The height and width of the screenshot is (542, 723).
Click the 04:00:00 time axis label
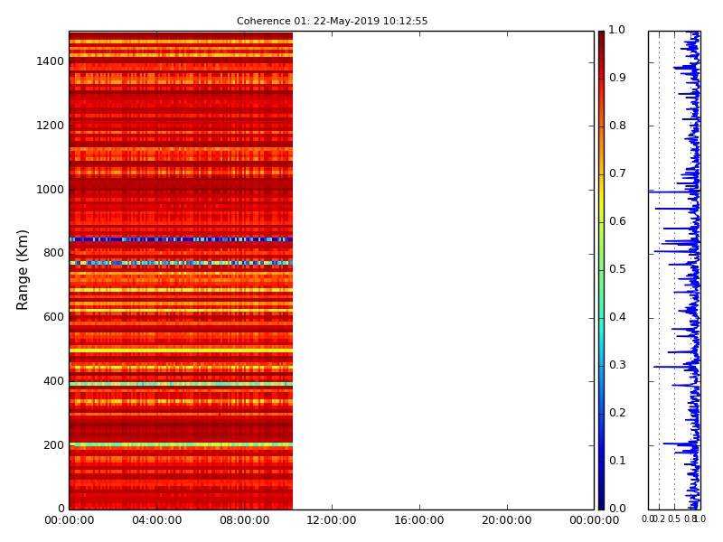pos(156,520)
